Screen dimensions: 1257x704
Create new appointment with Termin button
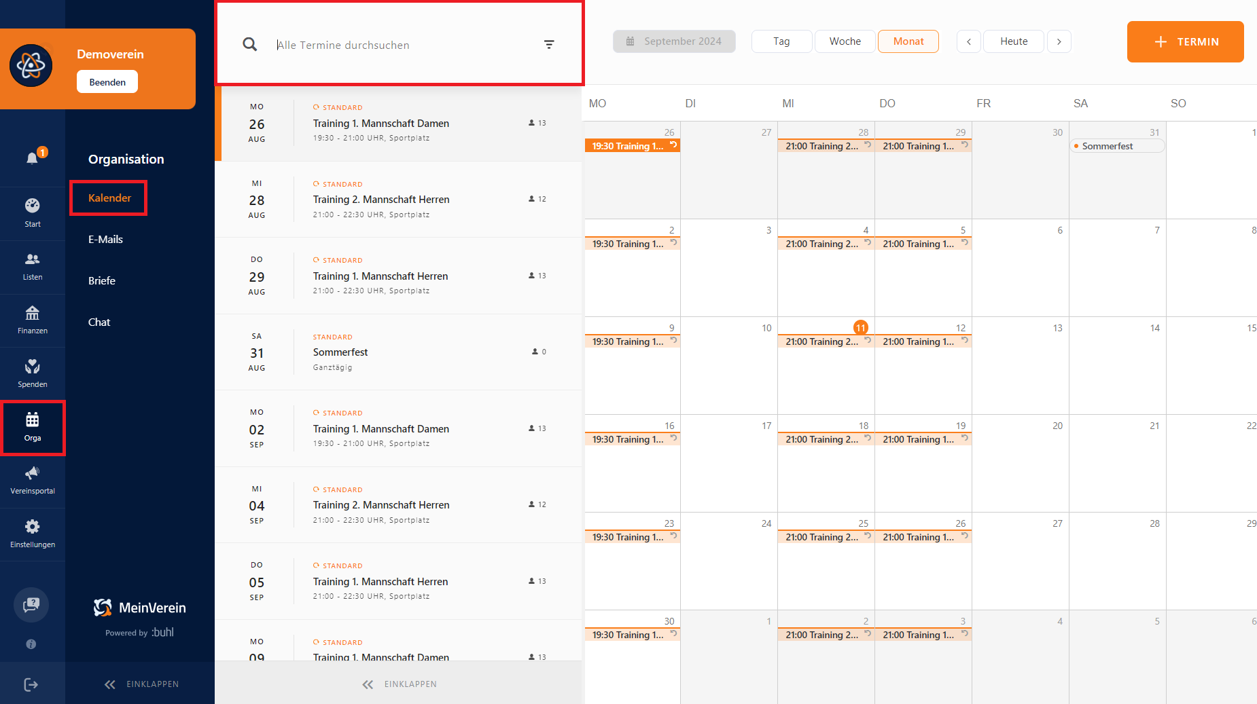click(x=1186, y=41)
